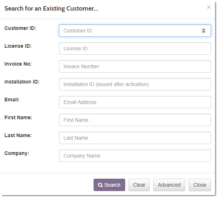Click the License ID text field
Screen dimensions: 218x198
coord(135,48)
